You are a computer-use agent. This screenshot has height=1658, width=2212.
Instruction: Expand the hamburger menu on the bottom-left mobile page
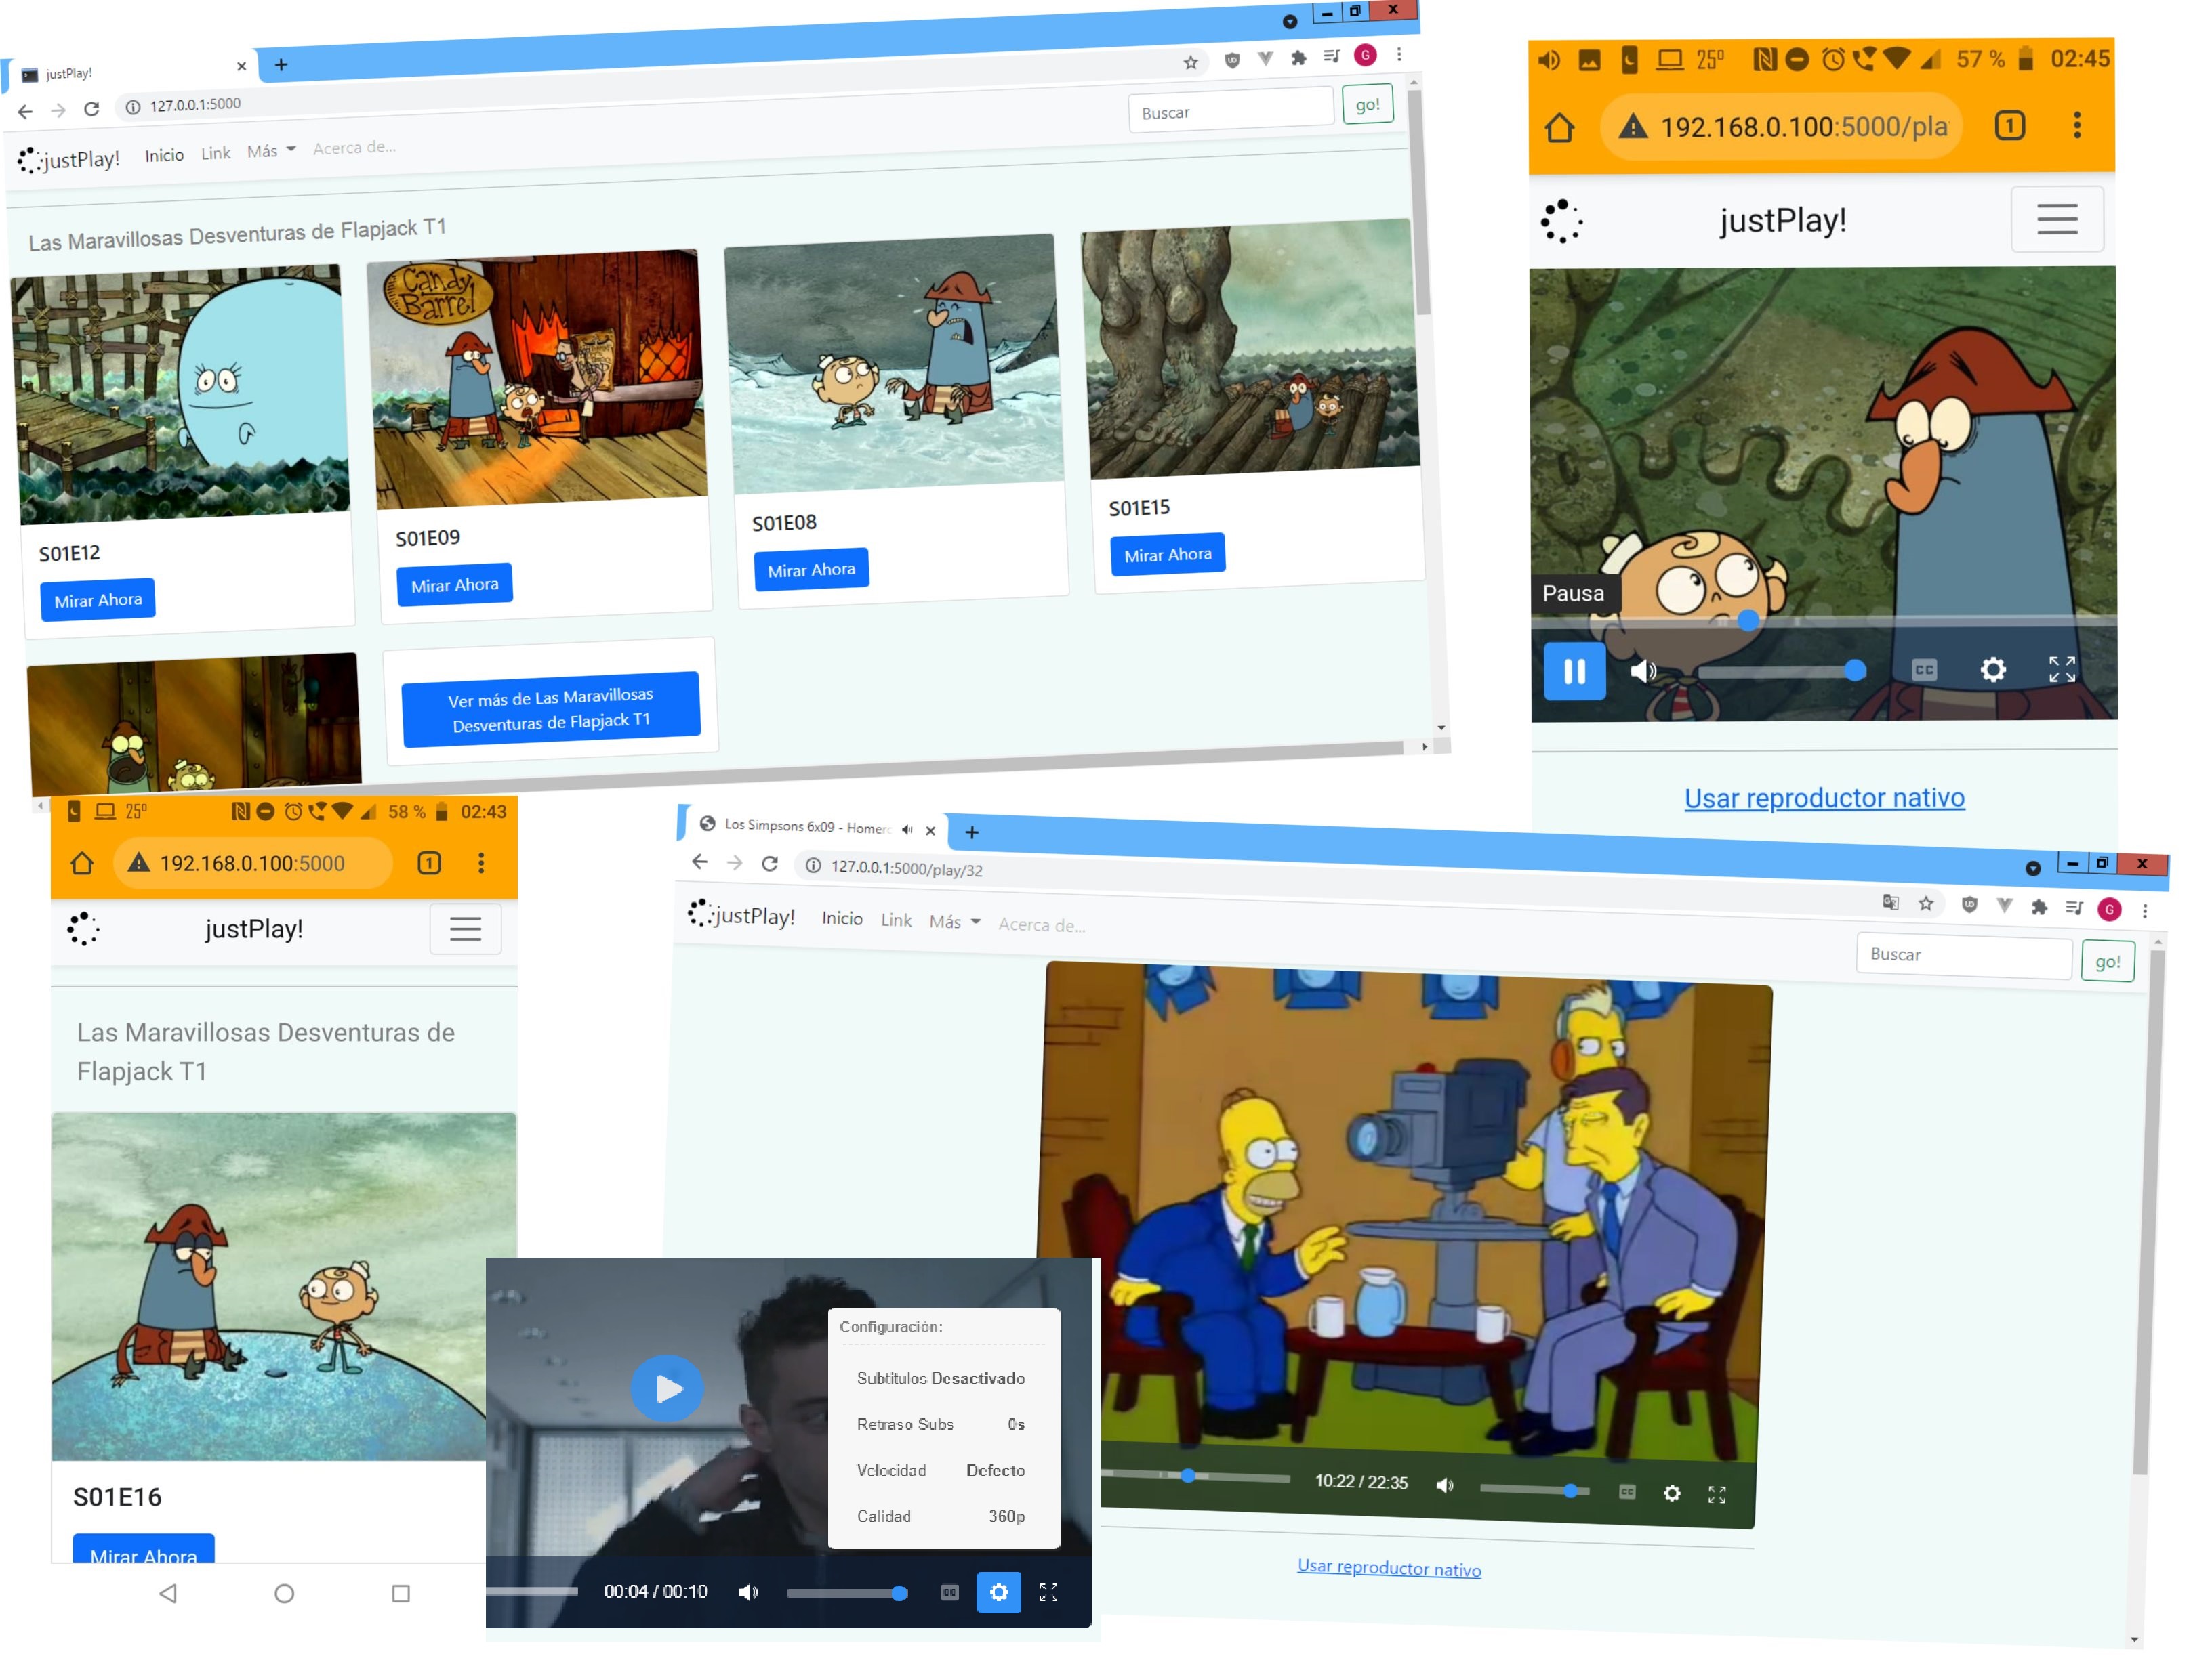coord(465,929)
